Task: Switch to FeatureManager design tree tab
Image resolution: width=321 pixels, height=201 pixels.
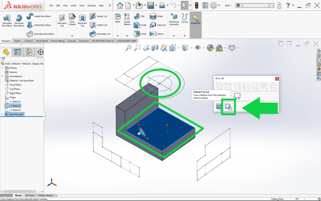Action: point(6,52)
